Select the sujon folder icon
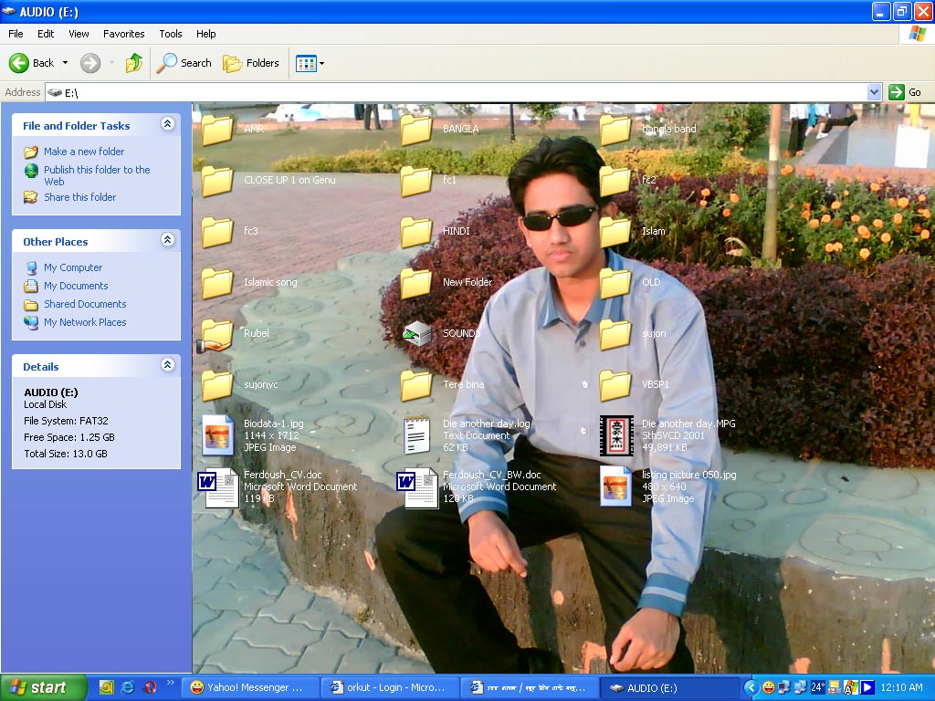Viewport: 935px width, 701px height. point(615,334)
